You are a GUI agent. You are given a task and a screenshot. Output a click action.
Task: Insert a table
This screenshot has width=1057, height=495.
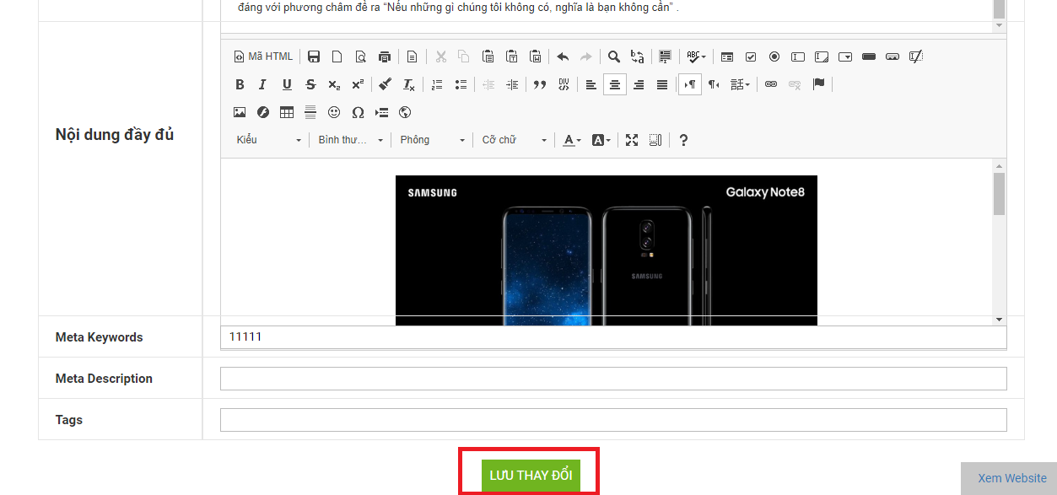coord(287,112)
